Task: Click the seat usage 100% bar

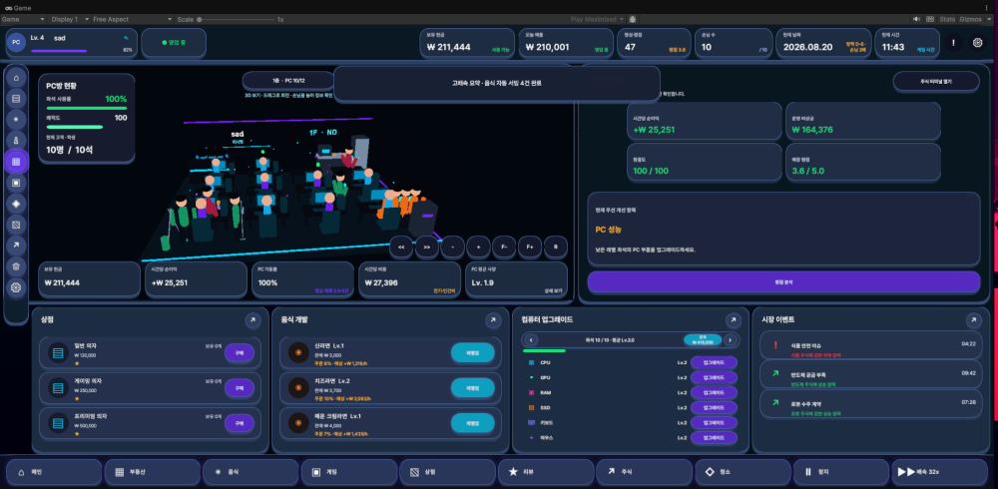Action: pyautogui.click(x=87, y=108)
